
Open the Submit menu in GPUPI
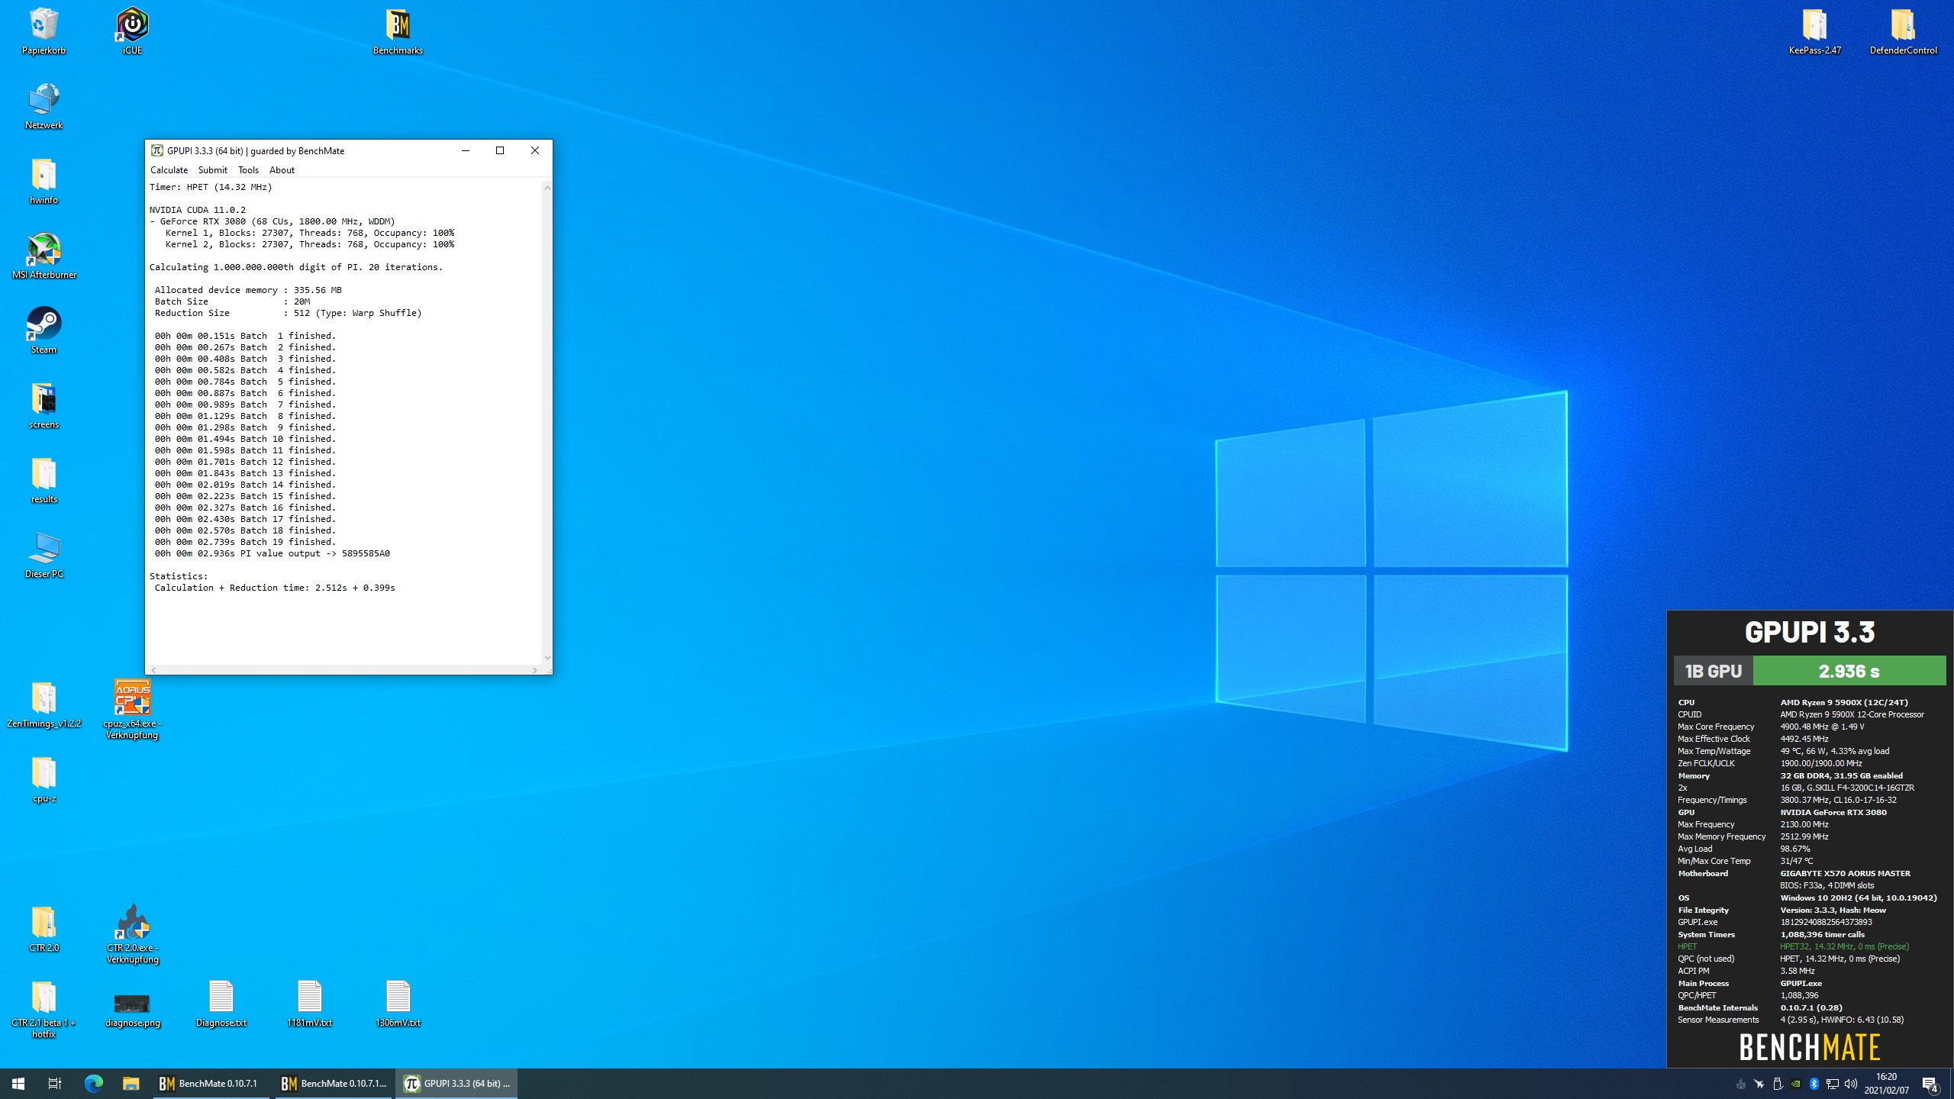point(212,170)
